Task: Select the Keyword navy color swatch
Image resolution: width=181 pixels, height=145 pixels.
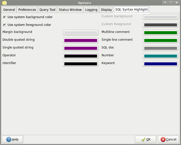Action: 160,64
